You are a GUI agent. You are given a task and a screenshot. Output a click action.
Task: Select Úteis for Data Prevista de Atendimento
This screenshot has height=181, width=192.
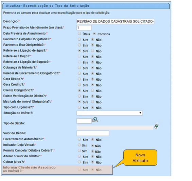click(79, 34)
